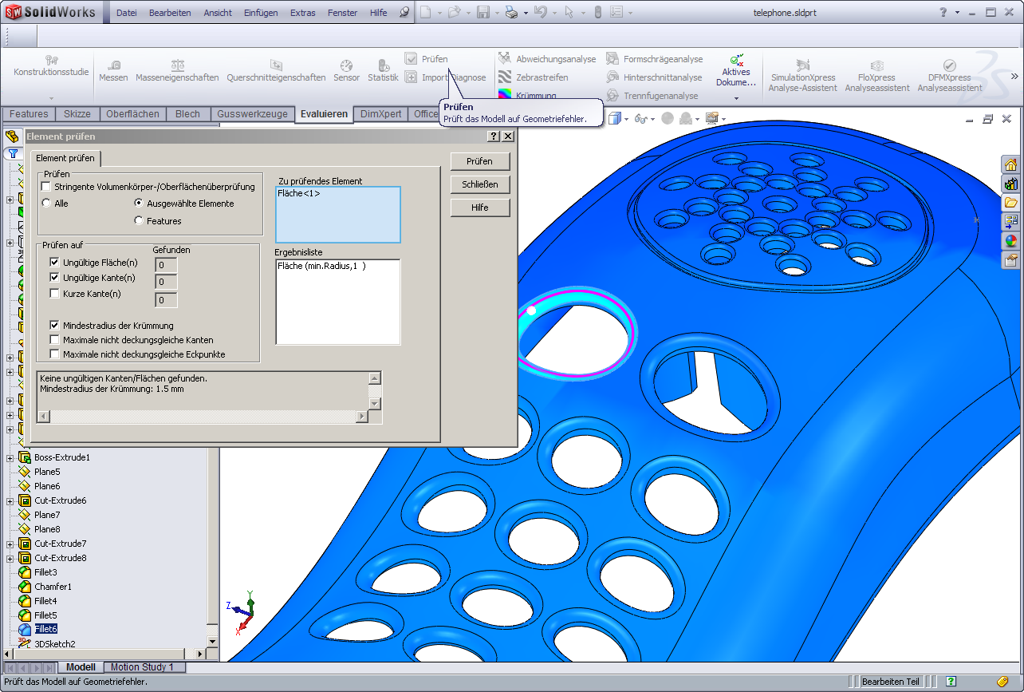Open the Einfügen menu
Screen dimensions: 1024x692
(261, 13)
